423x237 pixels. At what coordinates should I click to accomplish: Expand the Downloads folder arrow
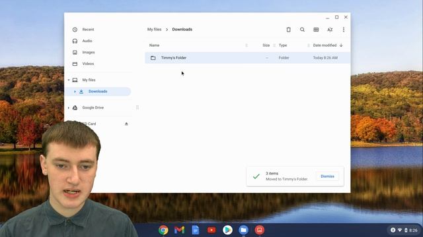pyautogui.click(x=75, y=92)
